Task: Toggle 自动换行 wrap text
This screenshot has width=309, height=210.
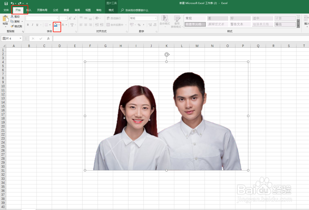Action: [x=114, y=18]
